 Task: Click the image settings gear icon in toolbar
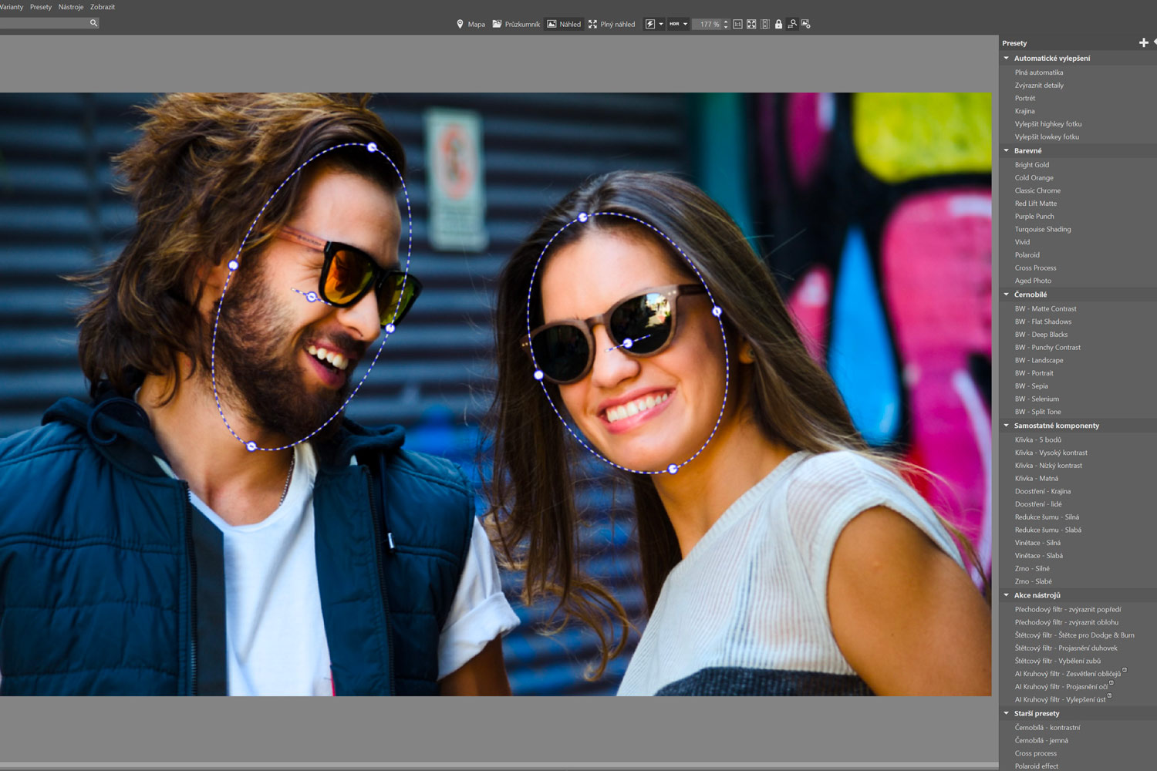pyautogui.click(x=806, y=25)
